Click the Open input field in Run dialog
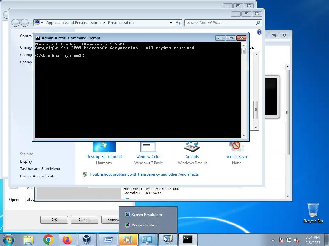The width and height of the screenshot is (329, 246). pyautogui.click(x=30, y=199)
